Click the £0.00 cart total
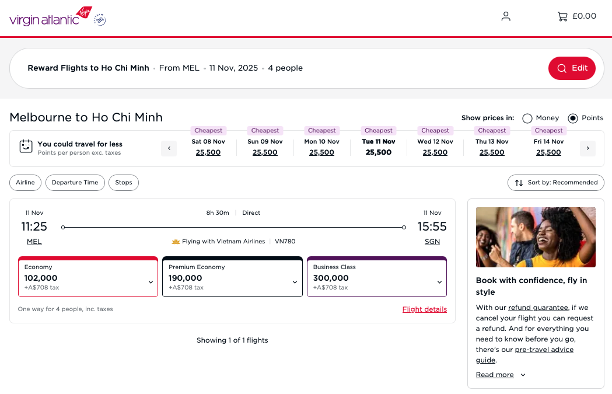The height and width of the screenshot is (394, 612). pyautogui.click(x=585, y=16)
